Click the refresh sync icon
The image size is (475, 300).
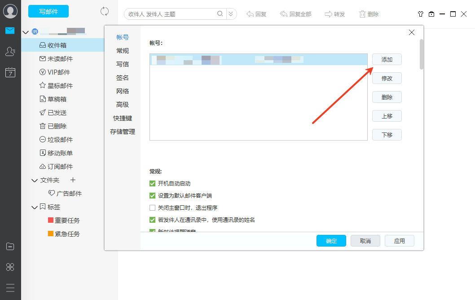click(105, 12)
